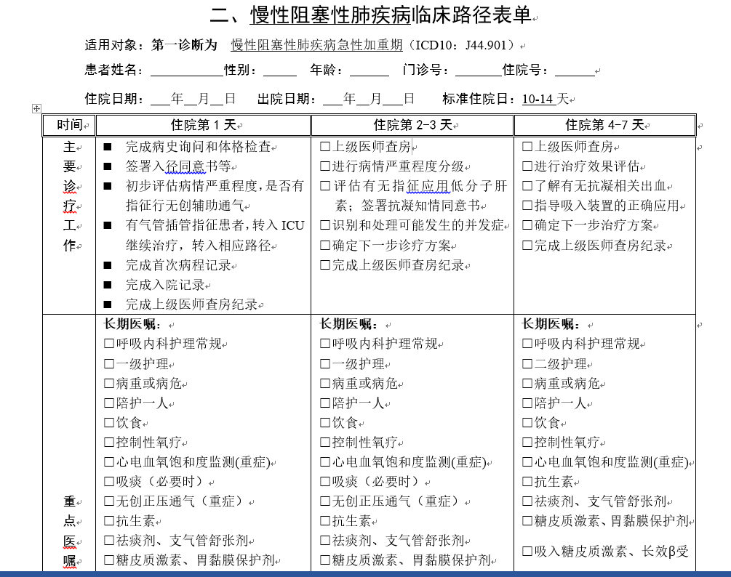Click underlined text 慢性阻塞性肺疾病急性加重期
731x577 pixels.
[x=316, y=45]
